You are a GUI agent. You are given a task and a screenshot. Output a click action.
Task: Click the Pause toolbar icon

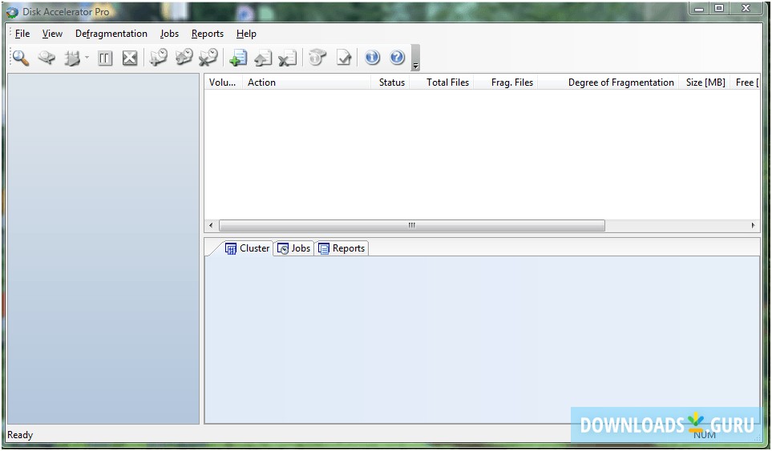pos(105,58)
